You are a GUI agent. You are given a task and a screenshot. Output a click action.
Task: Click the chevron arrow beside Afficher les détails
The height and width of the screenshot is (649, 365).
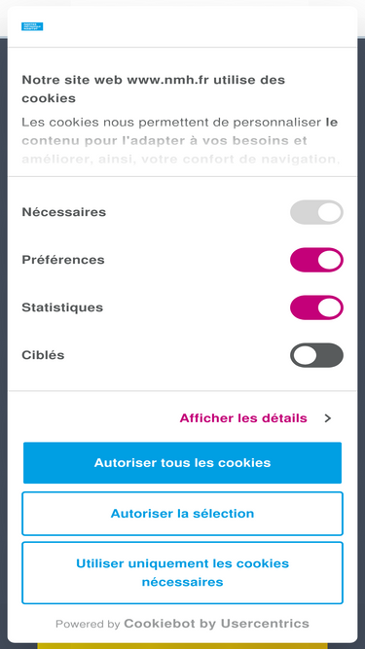pyautogui.click(x=328, y=418)
